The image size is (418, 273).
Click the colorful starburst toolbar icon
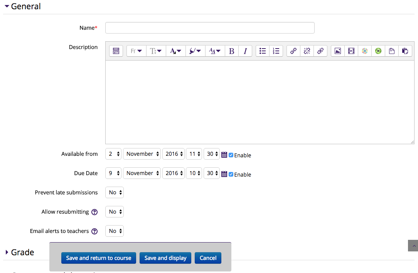[x=365, y=51]
